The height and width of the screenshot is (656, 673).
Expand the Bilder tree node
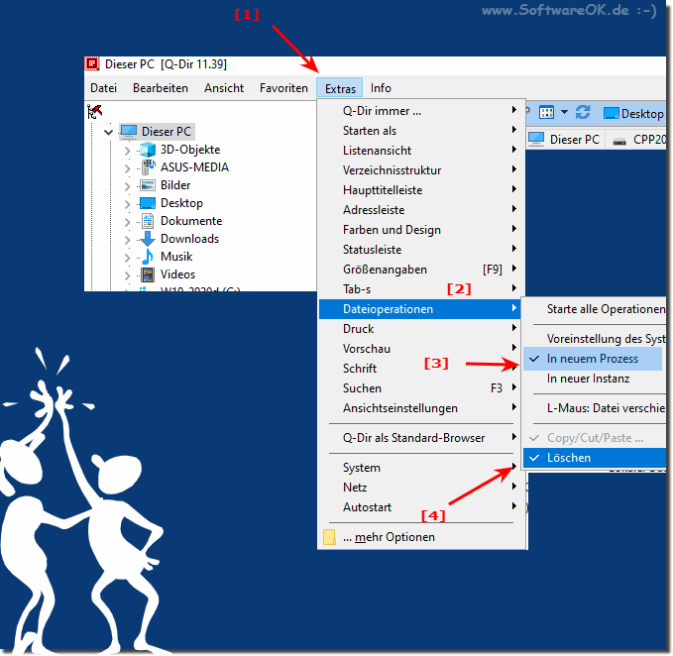[x=127, y=186]
